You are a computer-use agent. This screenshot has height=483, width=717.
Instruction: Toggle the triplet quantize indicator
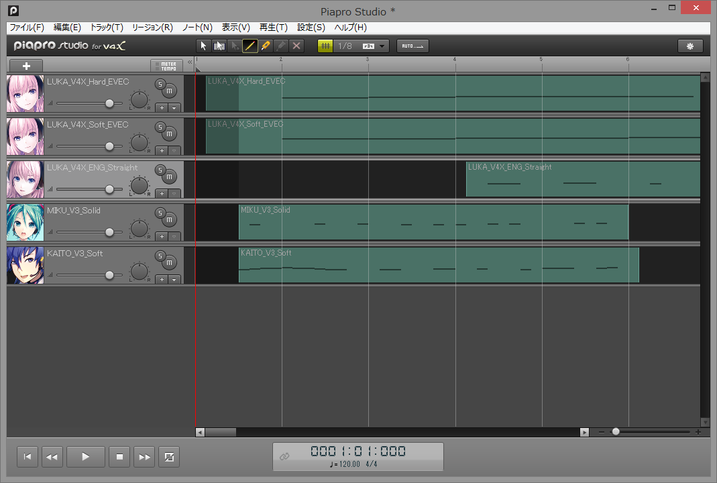[x=368, y=46]
